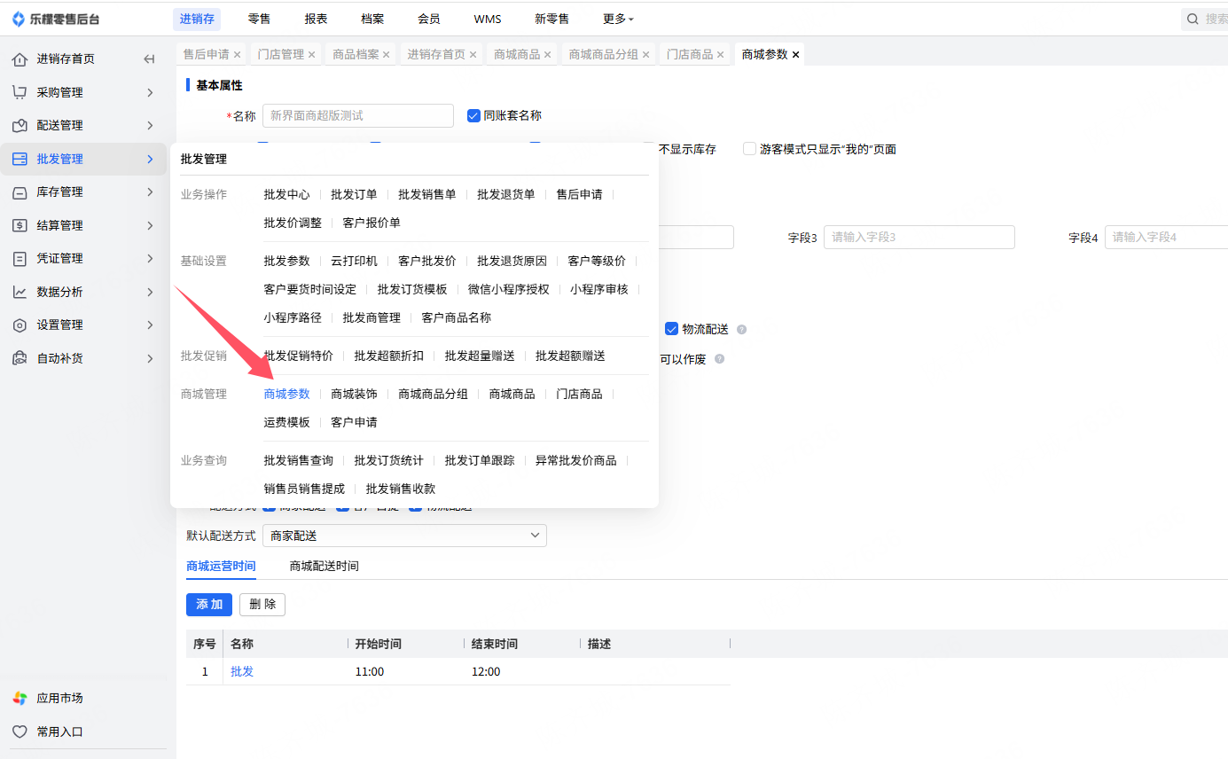Close the 商城商品分组 tab
The height and width of the screenshot is (759, 1228).
point(645,55)
